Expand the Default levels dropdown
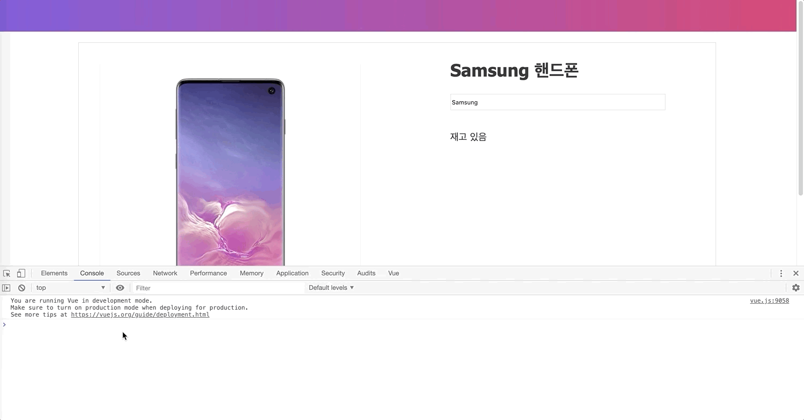The height and width of the screenshot is (420, 804). click(331, 288)
